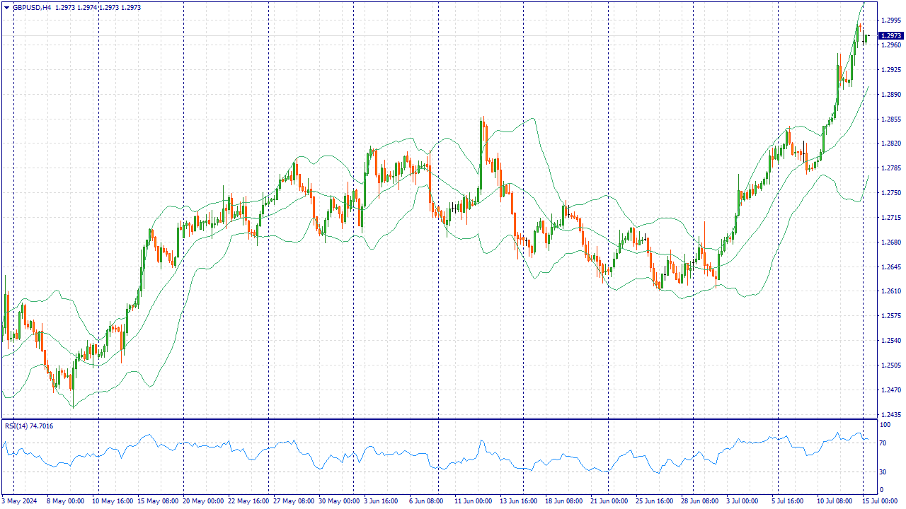Open the chart menu arrow beside GBPUSD,H4
The width and height of the screenshot is (906, 509).
pyautogui.click(x=6, y=7)
